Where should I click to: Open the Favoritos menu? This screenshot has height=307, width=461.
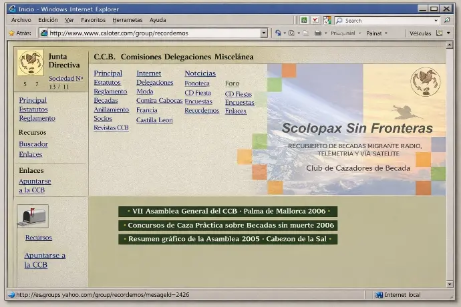93,20
